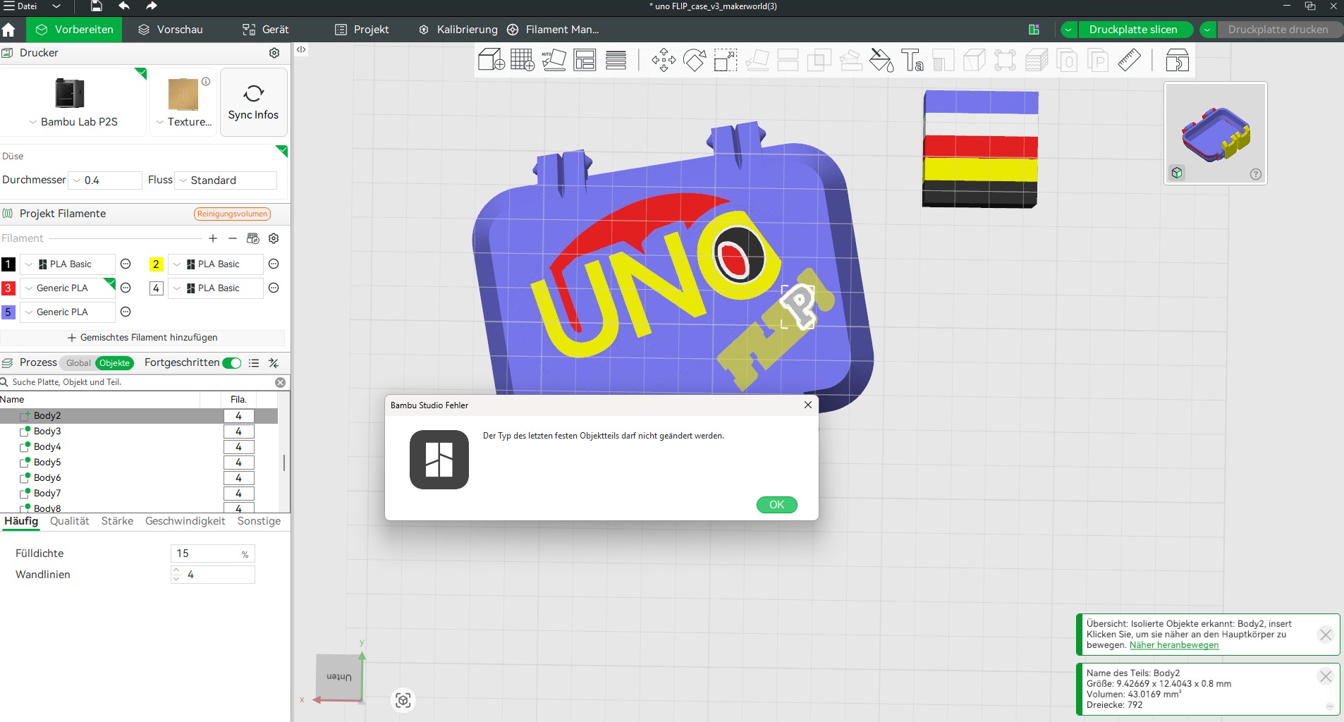
Task: Switch to the Projekt tab
Action: click(362, 30)
